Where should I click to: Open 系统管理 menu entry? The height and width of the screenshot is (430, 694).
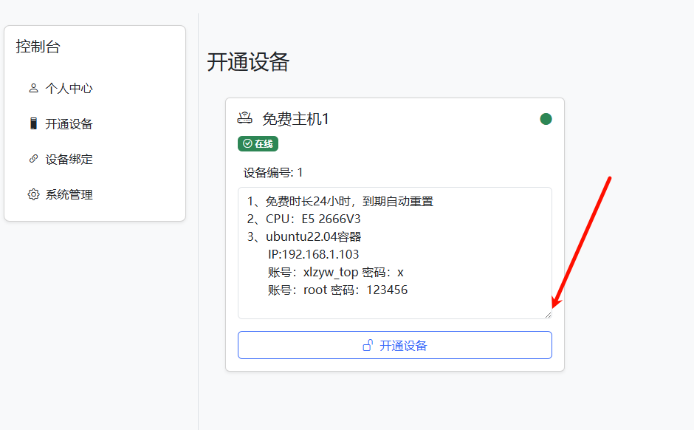pyautogui.click(x=69, y=195)
